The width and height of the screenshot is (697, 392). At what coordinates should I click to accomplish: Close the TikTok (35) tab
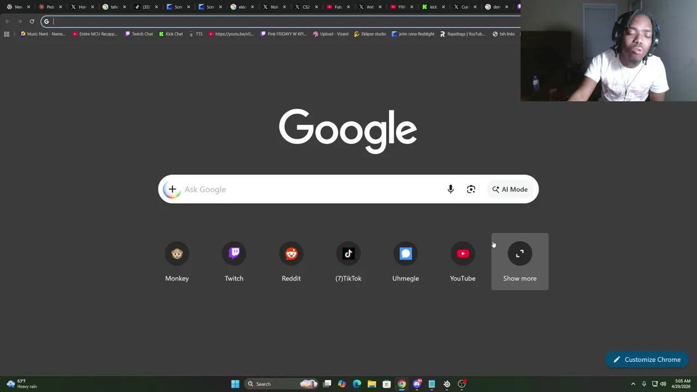point(157,7)
